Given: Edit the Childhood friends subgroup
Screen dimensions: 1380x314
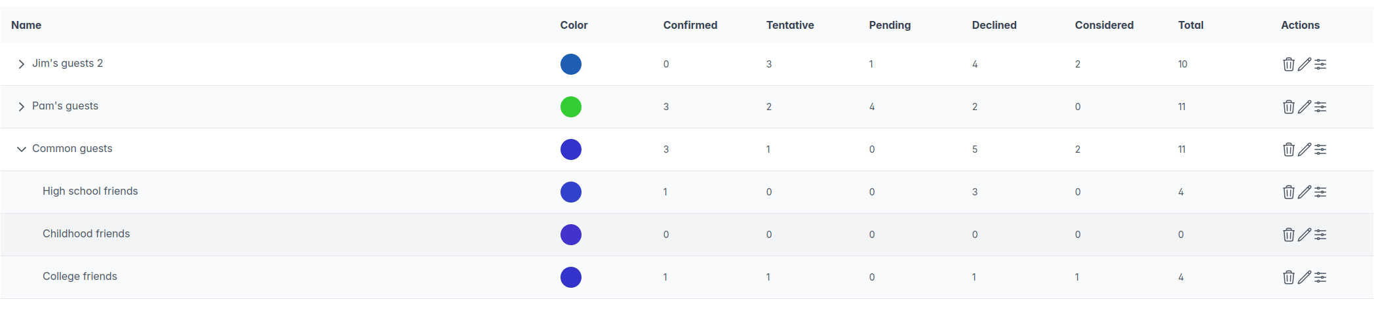Looking at the screenshot, I should click(1305, 235).
